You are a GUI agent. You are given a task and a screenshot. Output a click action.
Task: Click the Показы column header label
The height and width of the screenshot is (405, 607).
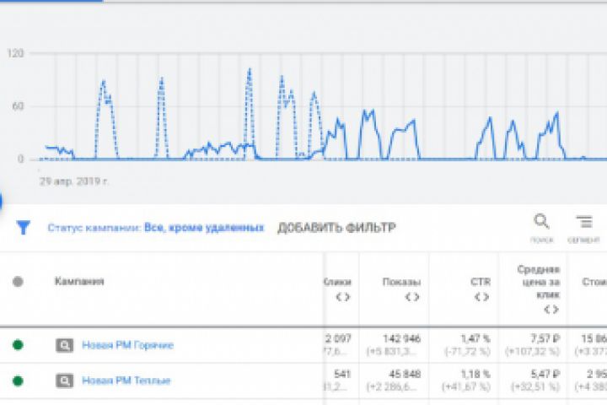point(400,282)
